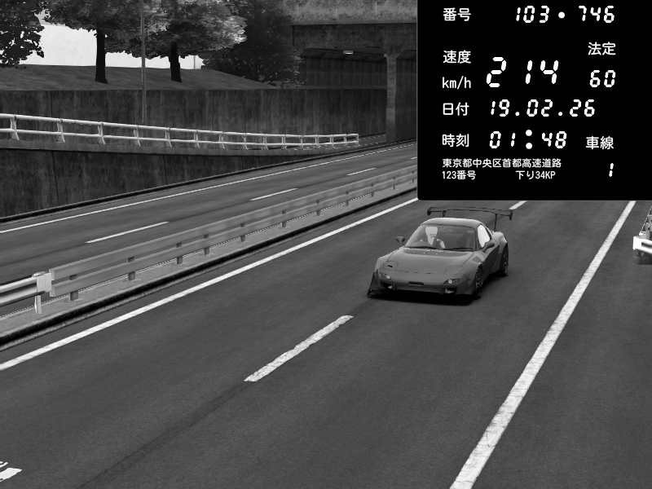Screen dimensions: 652x489
Task: Click the 法定 legal limit label
Action: click(x=601, y=49)
